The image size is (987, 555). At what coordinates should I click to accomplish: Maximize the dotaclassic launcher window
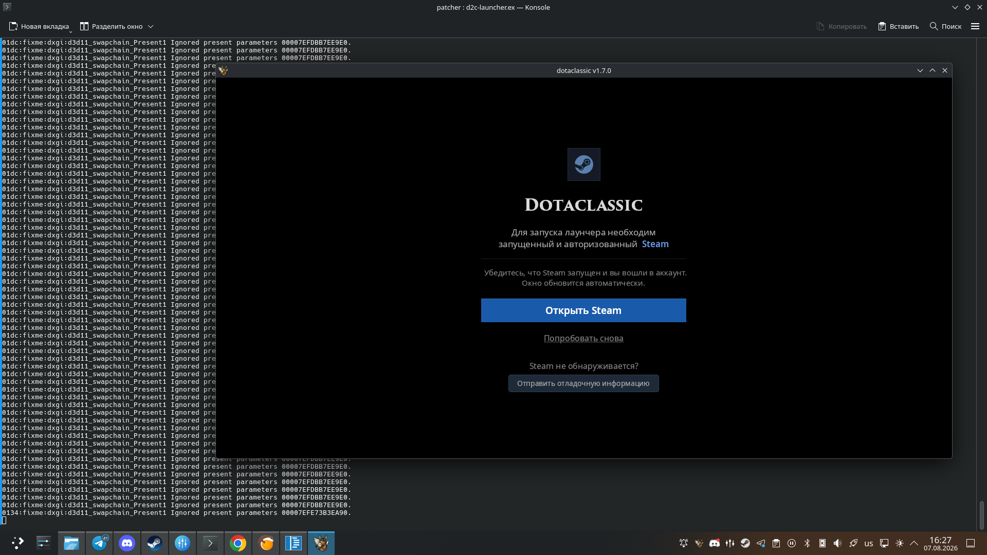(x=933, y=70)
